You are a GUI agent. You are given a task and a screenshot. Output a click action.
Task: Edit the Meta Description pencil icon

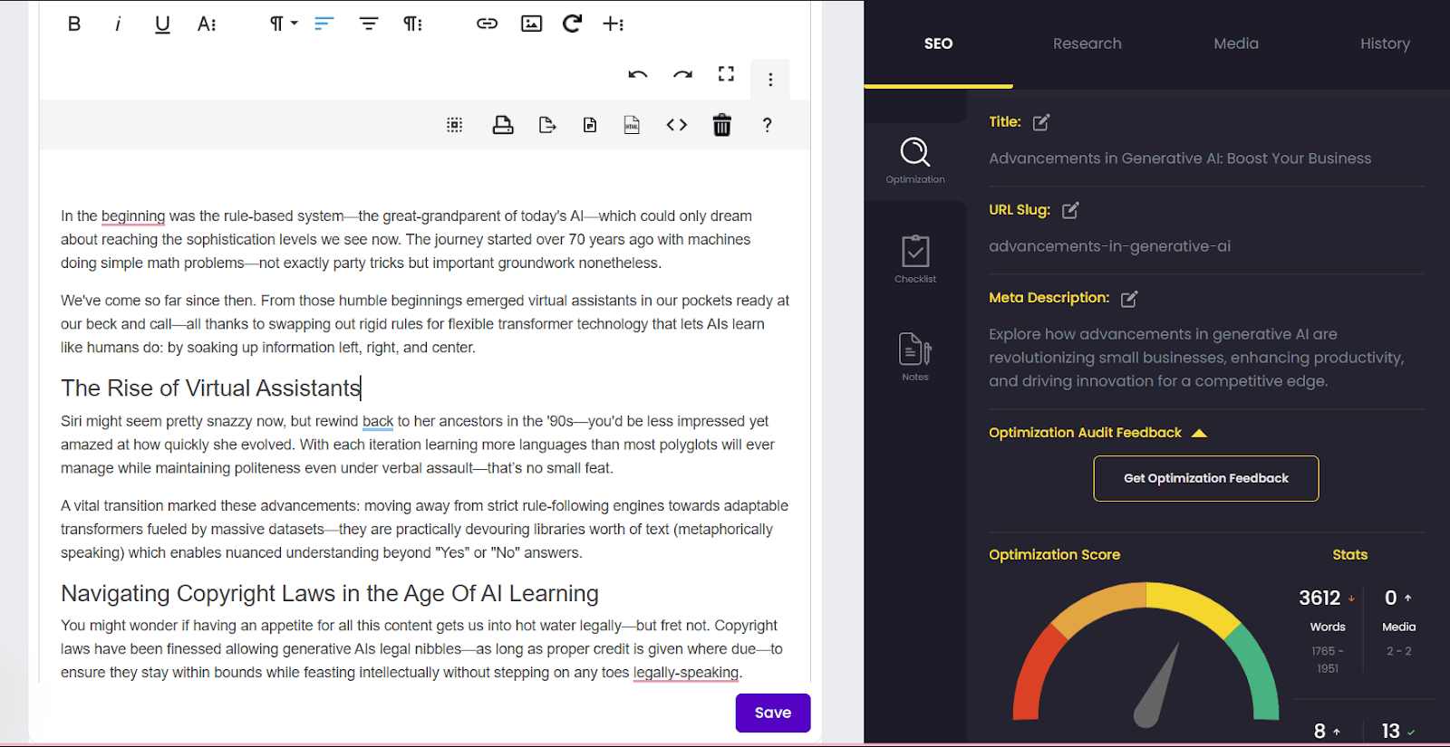1129,298
